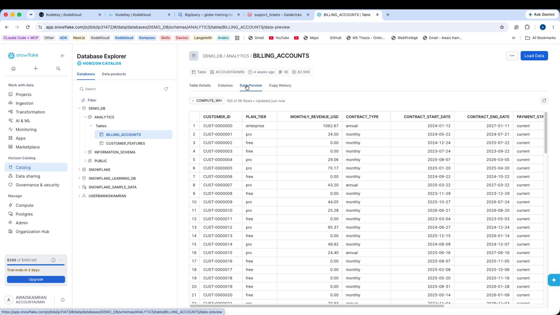560x315 pixels.
Task: Collapse the Tables folder
Action: pyautogui.click(x=91, y=126)
